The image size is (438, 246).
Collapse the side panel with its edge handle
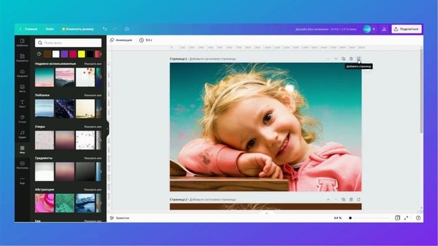click(107, 129)
